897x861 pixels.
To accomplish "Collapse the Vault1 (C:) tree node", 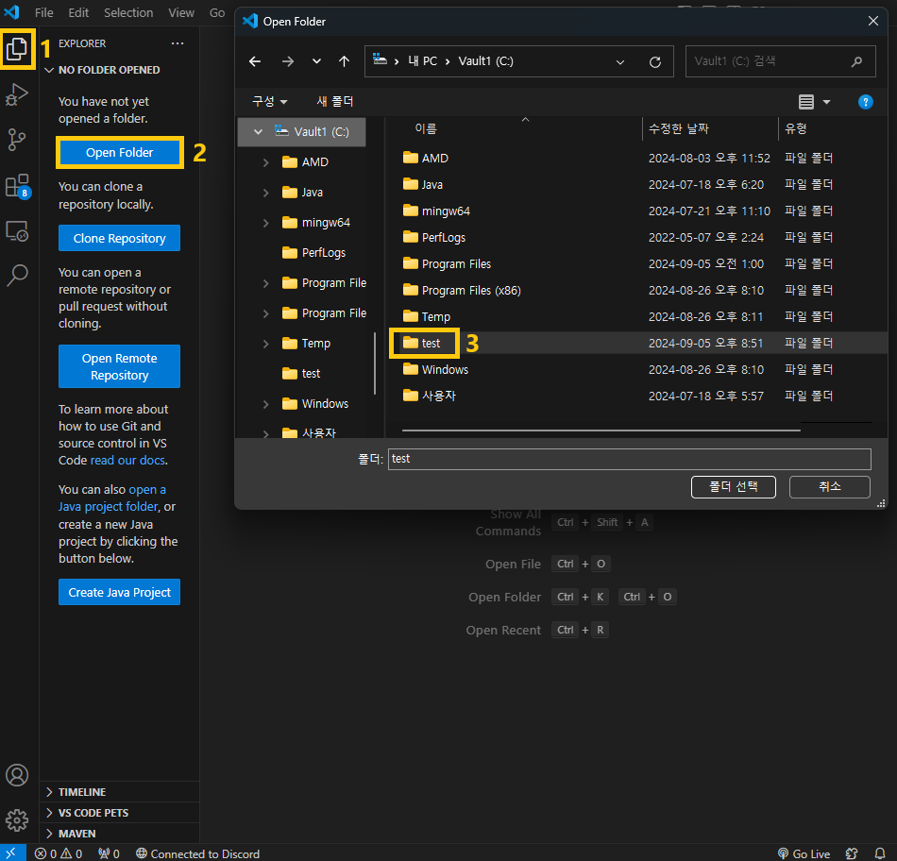I will pyautogui.click(x=258, y=131).
